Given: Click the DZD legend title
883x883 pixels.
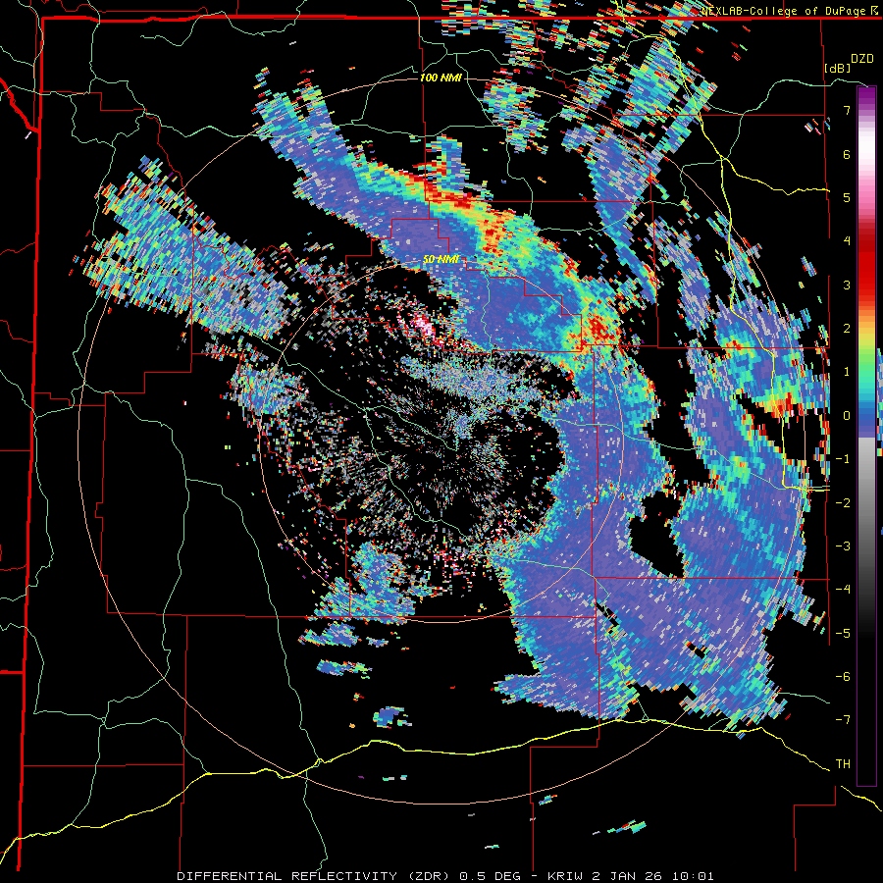Looking at the screenshot, I should coord(861,58).
